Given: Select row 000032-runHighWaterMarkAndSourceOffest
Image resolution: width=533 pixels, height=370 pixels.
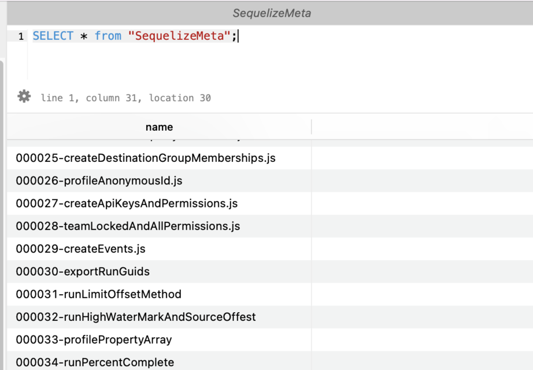Looking at the screenshot, I should tap(270, 317).
